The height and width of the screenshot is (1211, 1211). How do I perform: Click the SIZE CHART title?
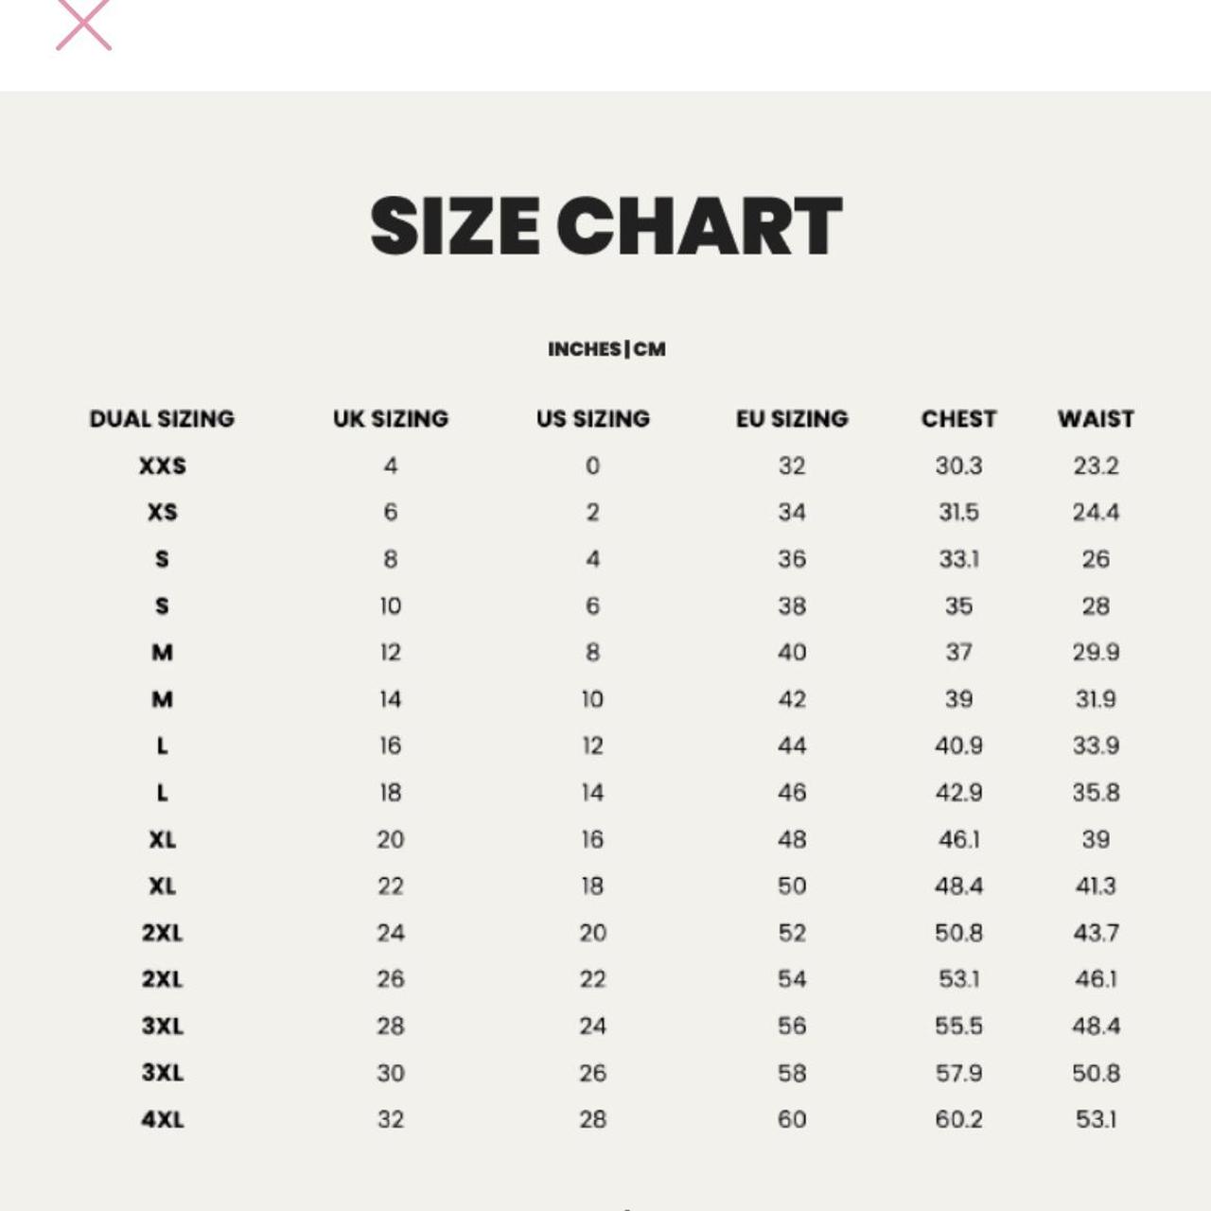(605, 227)
